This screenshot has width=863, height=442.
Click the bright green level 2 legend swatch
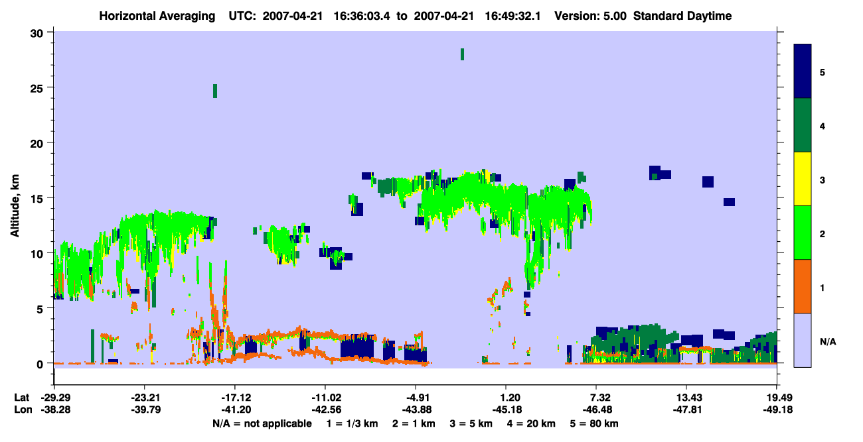pos(803,232)
